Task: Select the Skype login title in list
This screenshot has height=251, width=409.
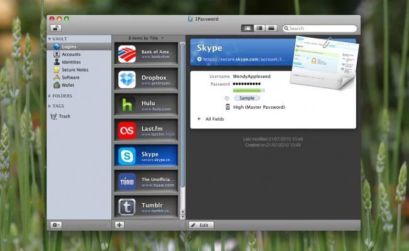Action: tap(150, 154)
